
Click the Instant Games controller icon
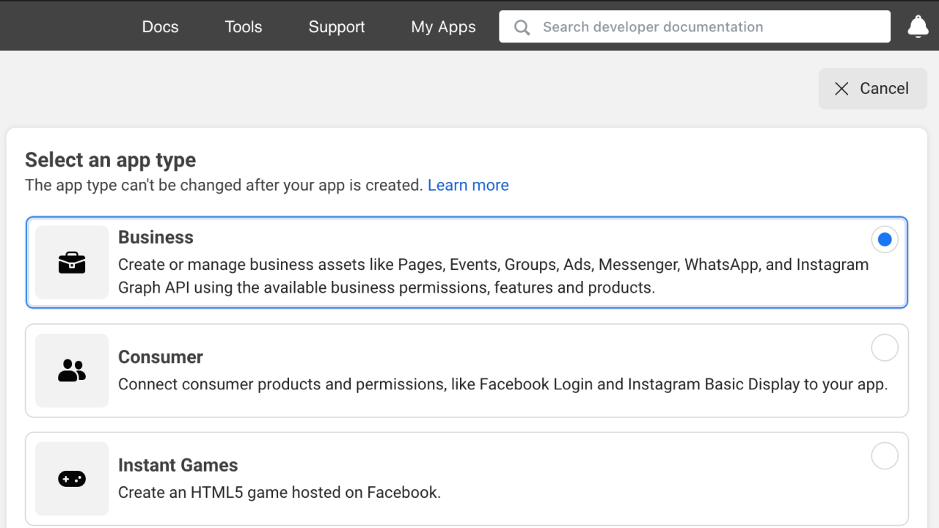tap(71, 478)
